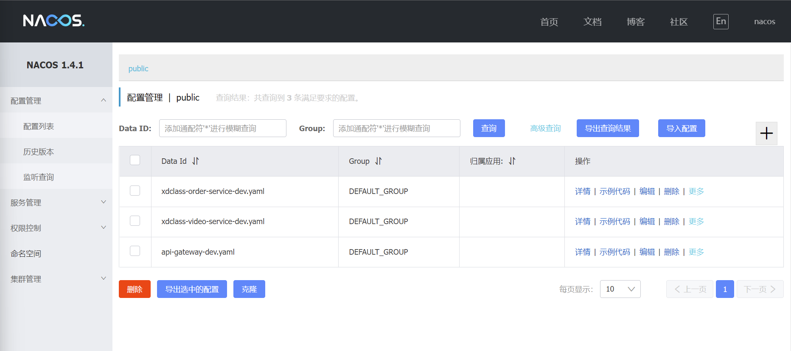Image resolution: width=791 pixels, height=351 pixels.
Task: Click 导入配置 button
Action: point(682,128)
